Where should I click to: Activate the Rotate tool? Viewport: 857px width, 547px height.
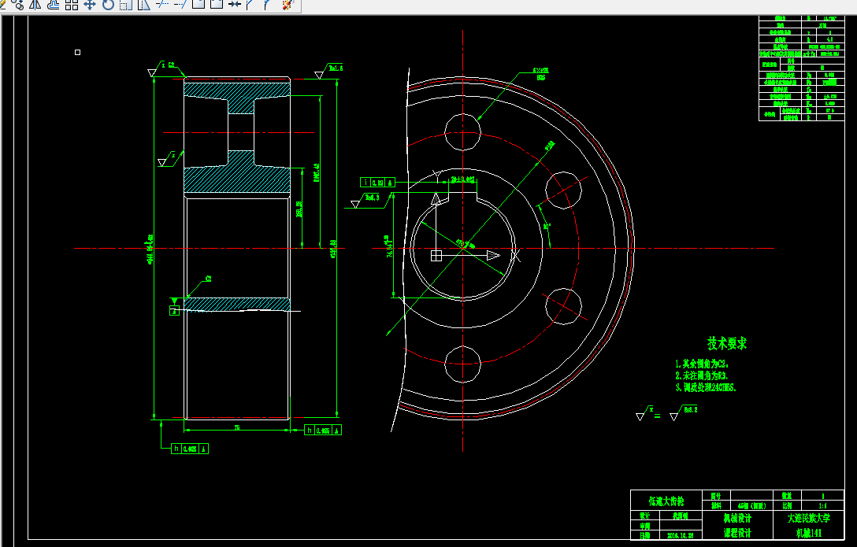click(108, 5)
